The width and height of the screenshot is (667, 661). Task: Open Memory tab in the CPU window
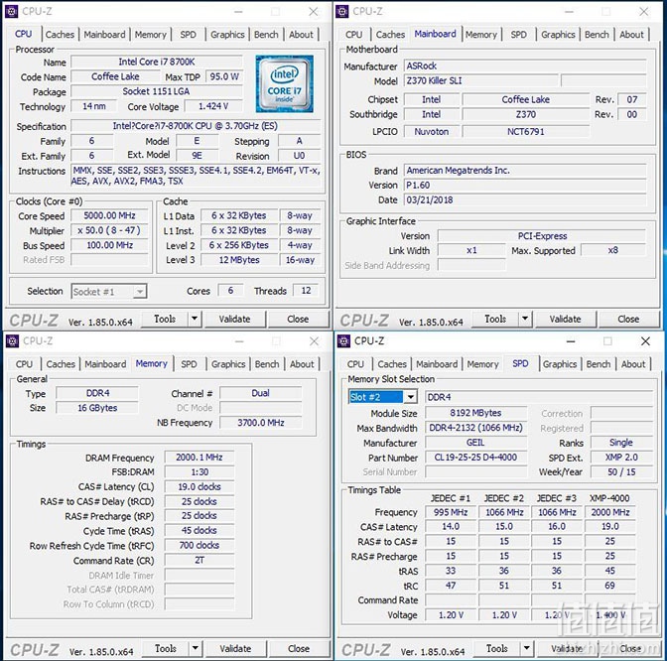point(150,35)
